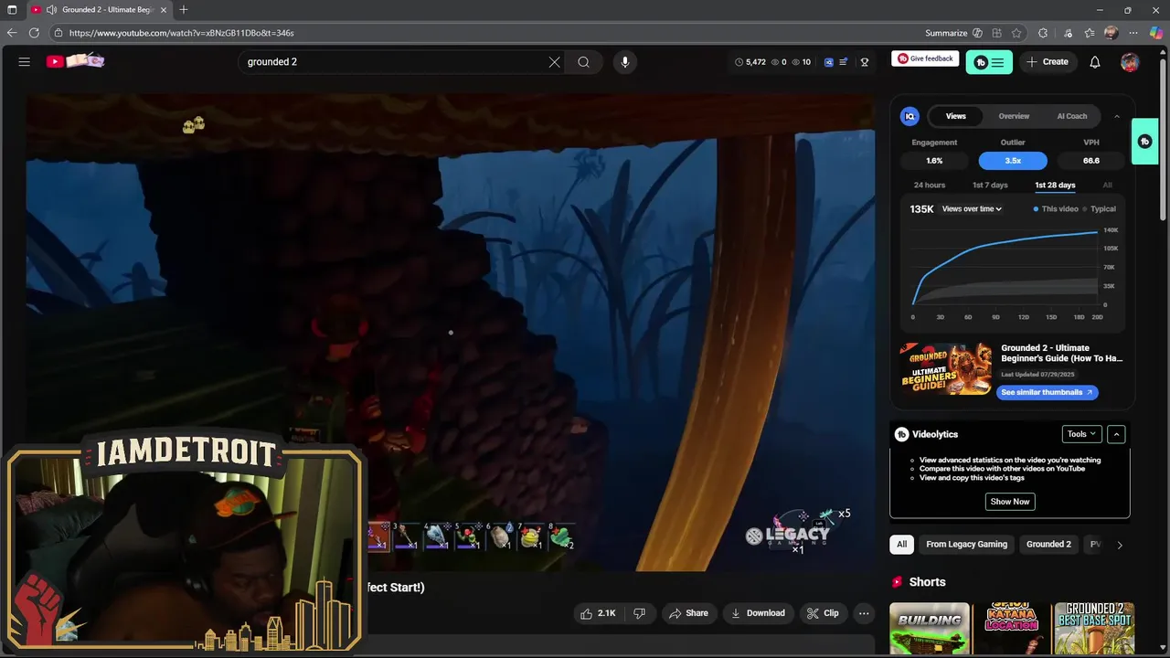Select the From Legacy Gaming chip
Viewport: 1170px width, 658px height.
[966, 545]
